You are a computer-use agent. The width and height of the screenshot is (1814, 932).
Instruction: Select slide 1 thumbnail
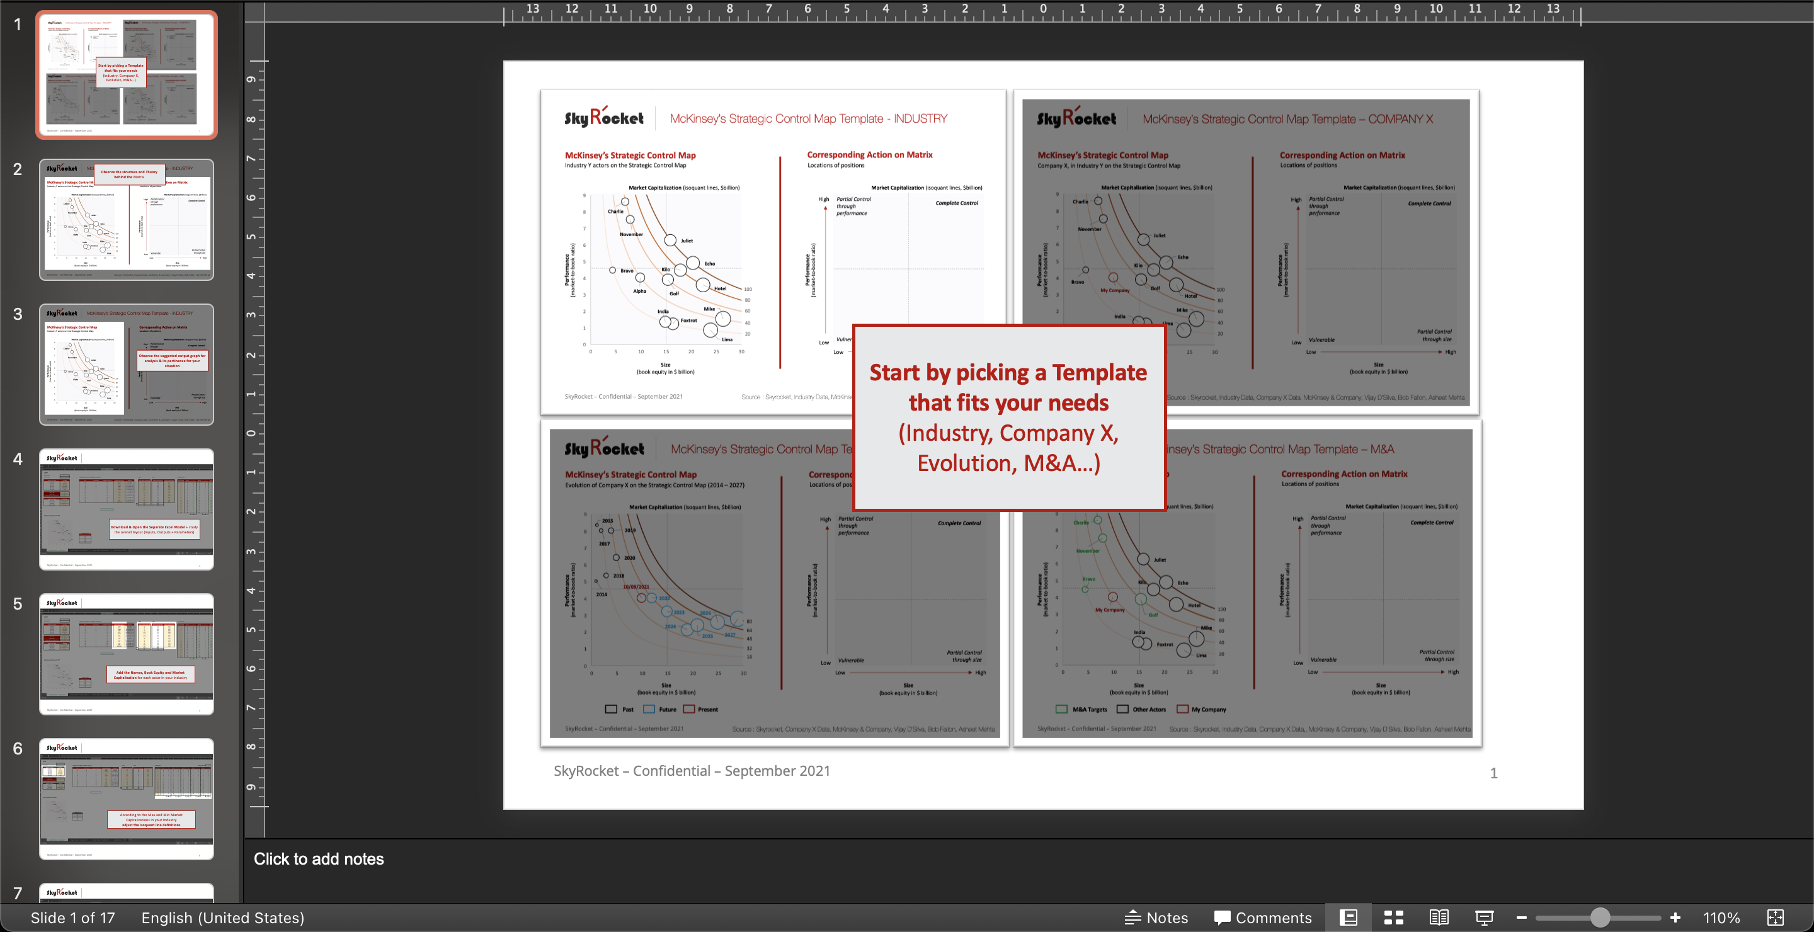click(x=127, y=74)
